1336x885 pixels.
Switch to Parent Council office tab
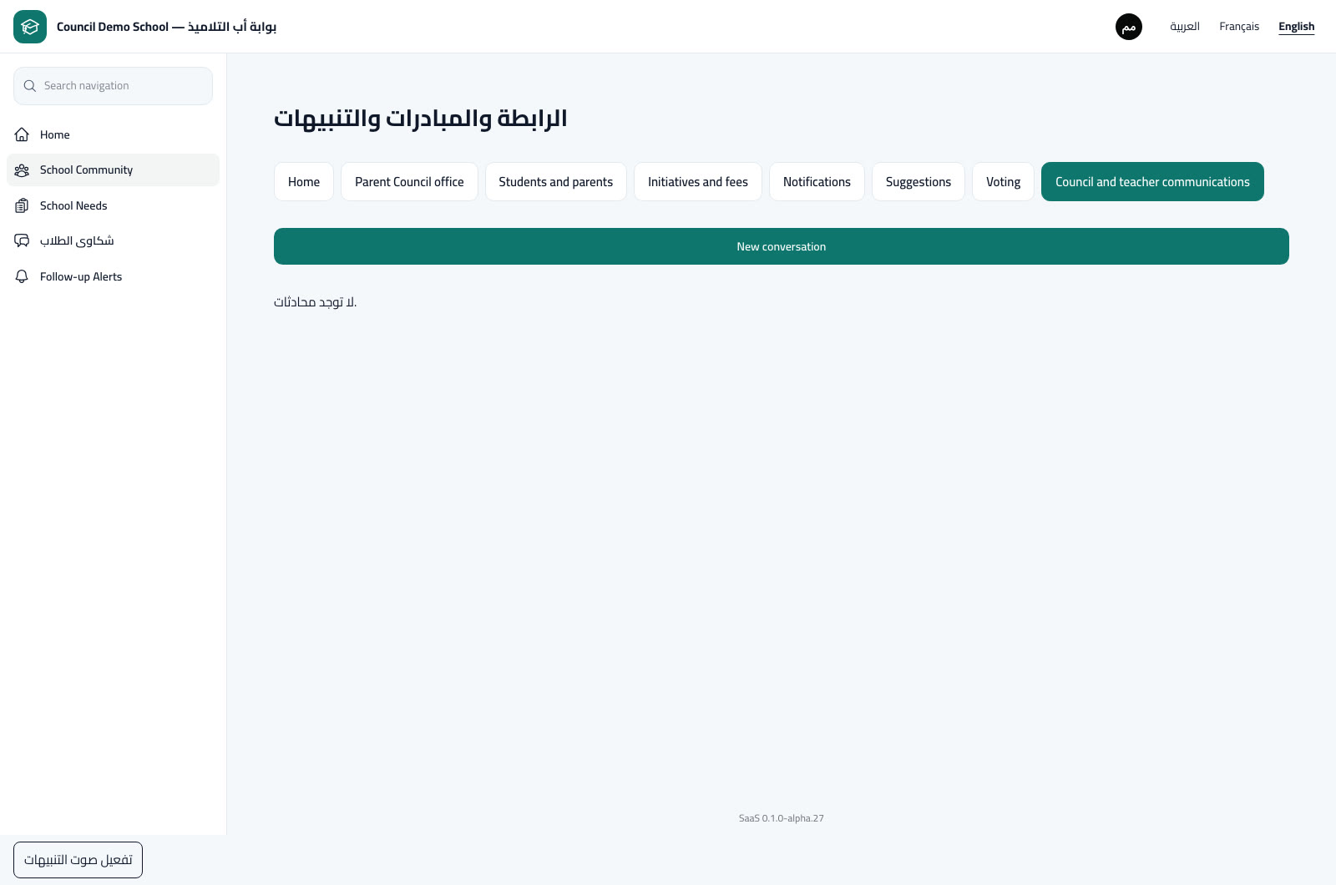[409, 182]
